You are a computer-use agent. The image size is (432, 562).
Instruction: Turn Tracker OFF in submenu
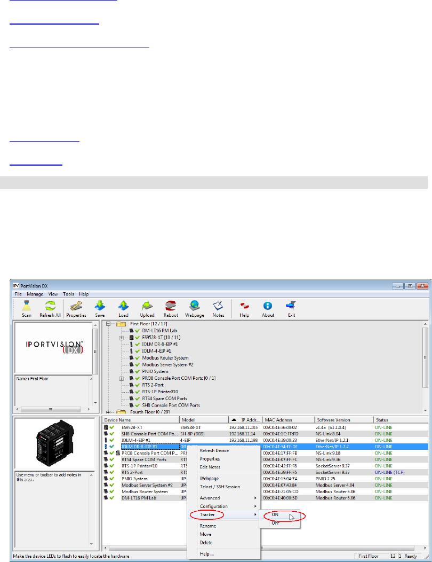coord(279,523)
